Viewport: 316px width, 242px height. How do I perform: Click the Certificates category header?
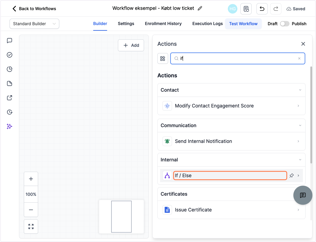coord(231,194)
